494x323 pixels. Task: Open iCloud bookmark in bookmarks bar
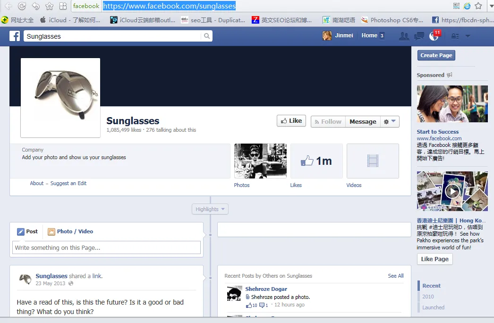[x=70, y=20]
